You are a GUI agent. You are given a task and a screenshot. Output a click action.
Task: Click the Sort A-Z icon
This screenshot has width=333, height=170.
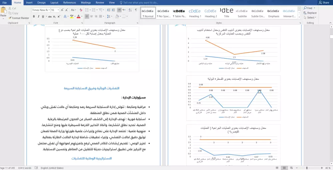(x=130, y=10)
